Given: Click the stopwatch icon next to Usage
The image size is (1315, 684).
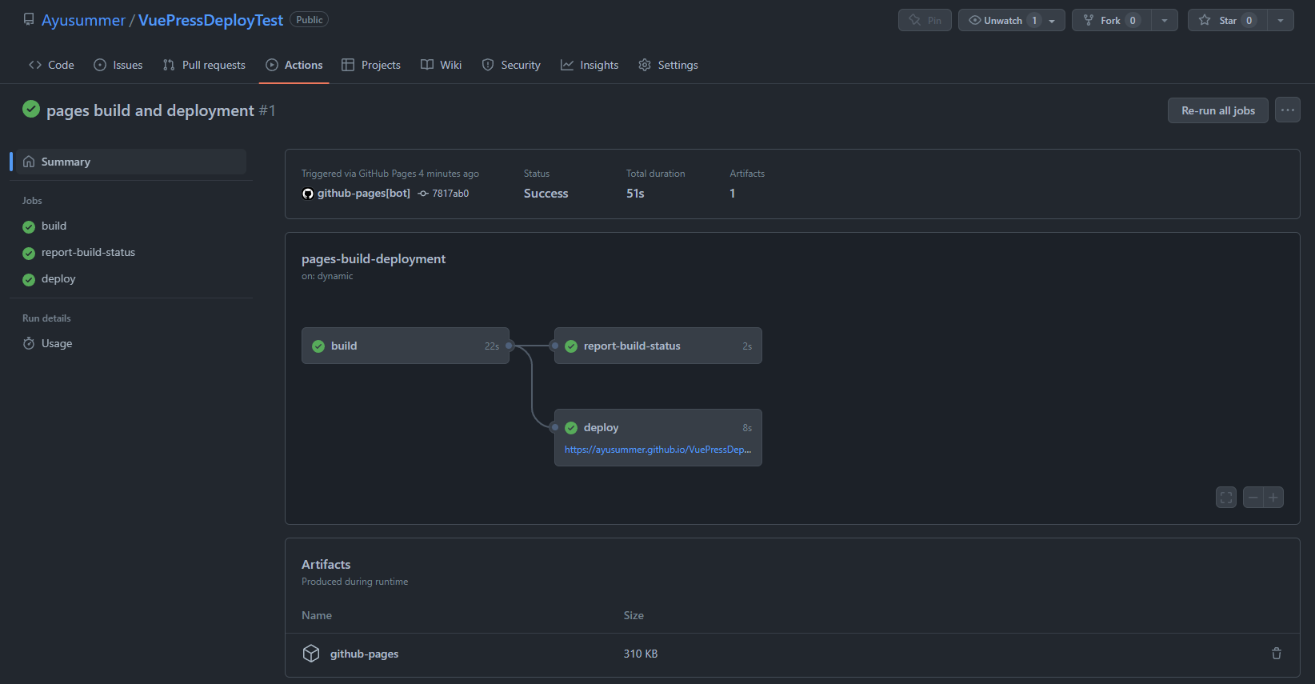Looking at the screenshot, I should click(x=29, y=343).
